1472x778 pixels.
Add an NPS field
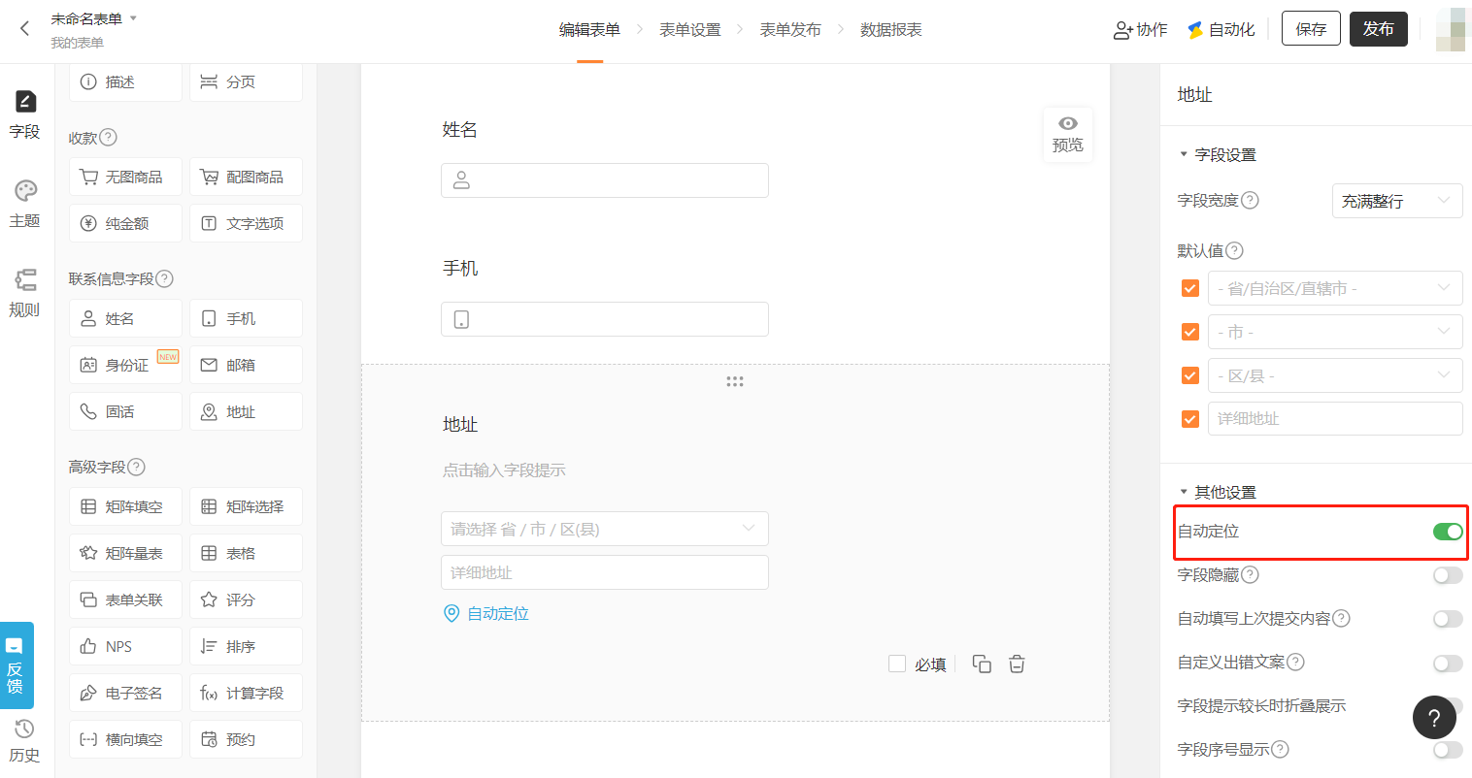pos(125,646)
